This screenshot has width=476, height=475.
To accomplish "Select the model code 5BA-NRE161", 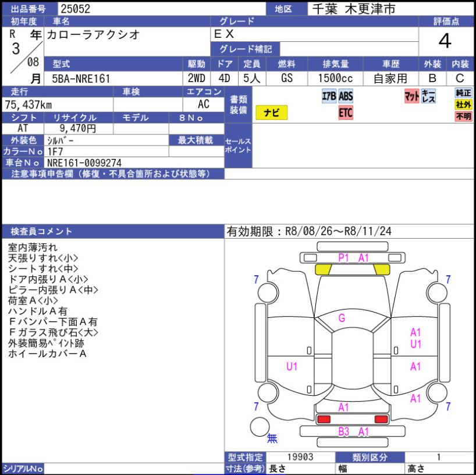I will click(x=81, y=79).
